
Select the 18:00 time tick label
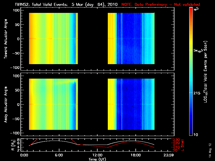135,155
